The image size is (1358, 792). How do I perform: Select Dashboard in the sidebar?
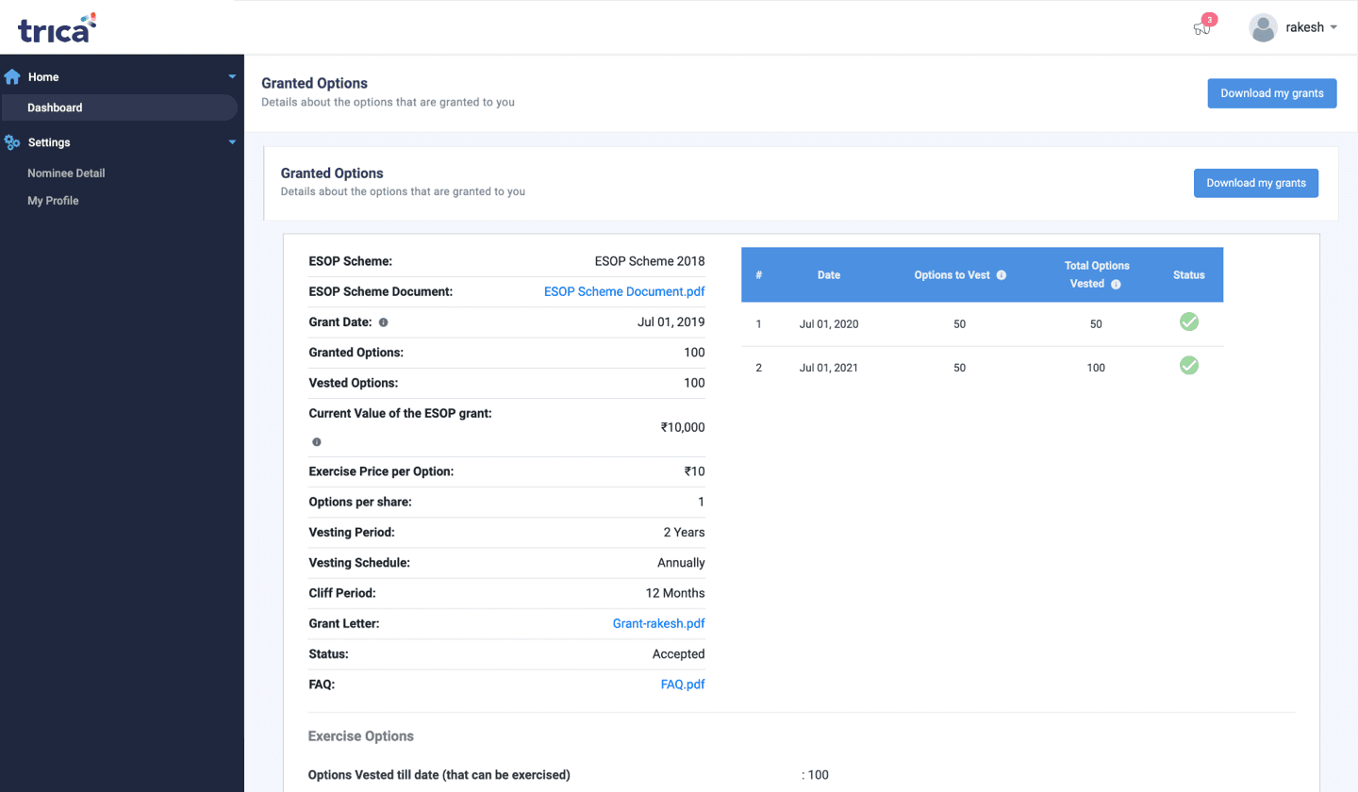tap(55, 107)
